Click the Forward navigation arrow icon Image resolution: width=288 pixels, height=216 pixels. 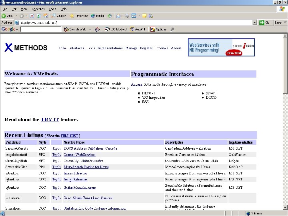(x=22, y=16)
